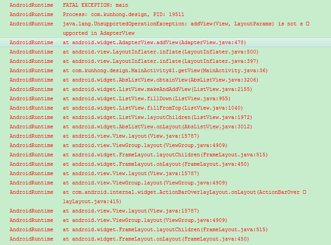Click the ListView.fillFromTop(ListView.java:1040) line
Viewport: 331px width, 245px height.
pos(153,108)
